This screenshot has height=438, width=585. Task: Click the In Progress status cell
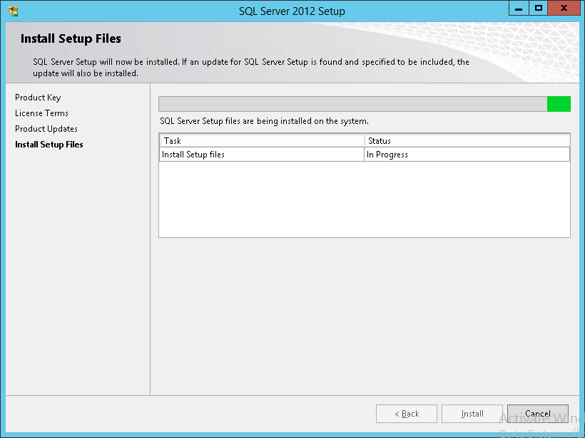[x=467, y=155]
